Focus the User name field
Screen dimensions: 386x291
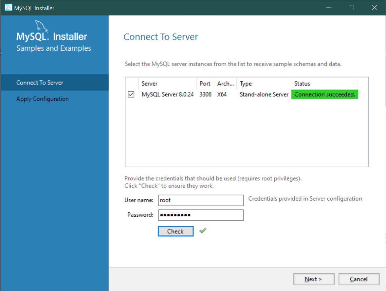[x=201, y=200]
